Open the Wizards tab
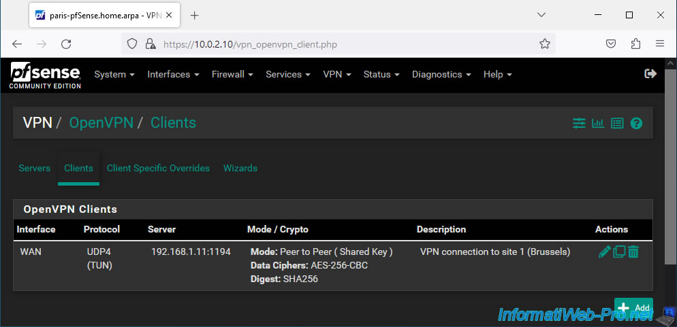Image resolution: width=677 pixels, height=327 pixels. [240, 169]
